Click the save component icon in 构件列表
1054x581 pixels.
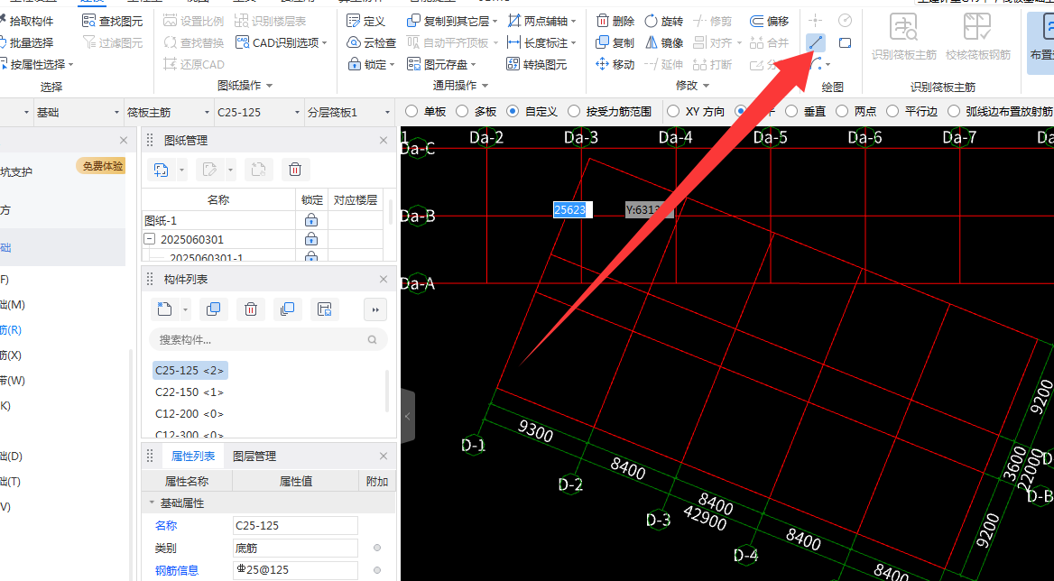point(326,309)
